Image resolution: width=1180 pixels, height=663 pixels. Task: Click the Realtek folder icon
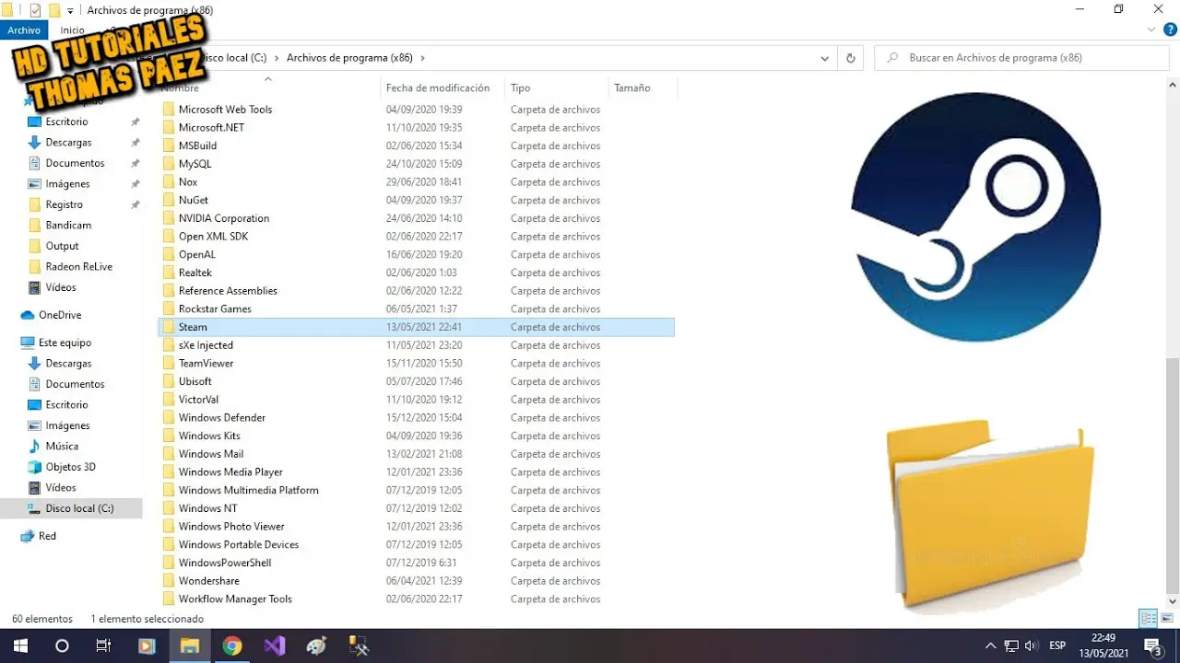[169, 273]
